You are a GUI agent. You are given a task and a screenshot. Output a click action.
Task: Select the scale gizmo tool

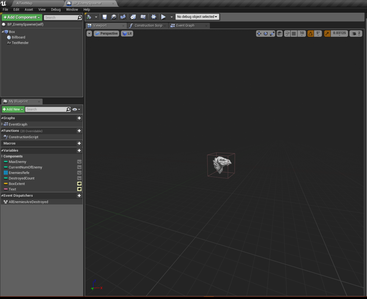pos(272,33)
